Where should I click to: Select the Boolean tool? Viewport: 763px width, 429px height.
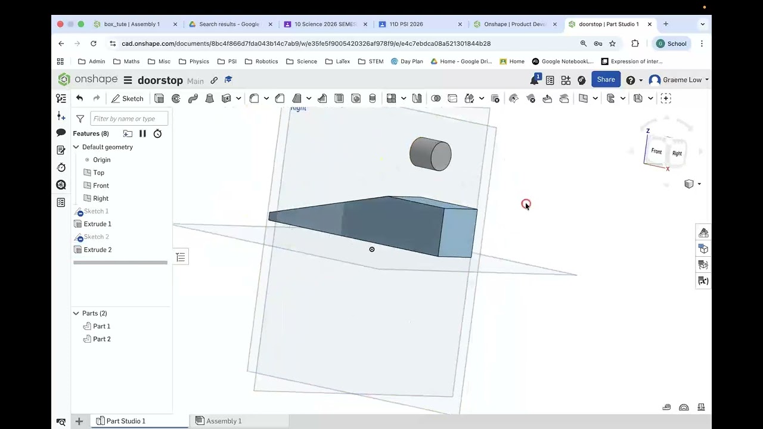(x=436, y=98)
